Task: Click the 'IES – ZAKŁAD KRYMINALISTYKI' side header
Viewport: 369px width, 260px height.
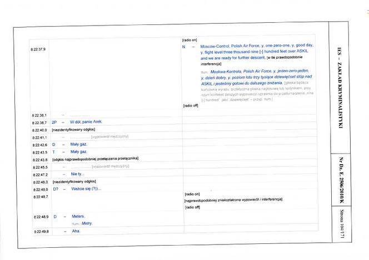Action: (340, 88)
